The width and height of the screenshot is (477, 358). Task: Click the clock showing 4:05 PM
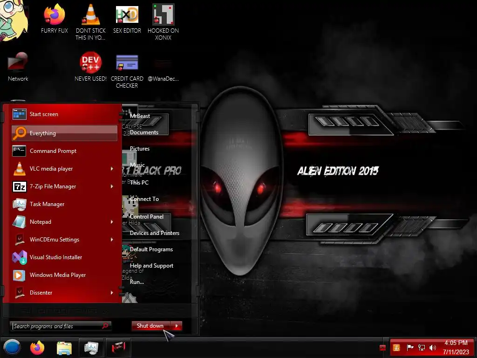pyautogui.click(x=456, y=343)
